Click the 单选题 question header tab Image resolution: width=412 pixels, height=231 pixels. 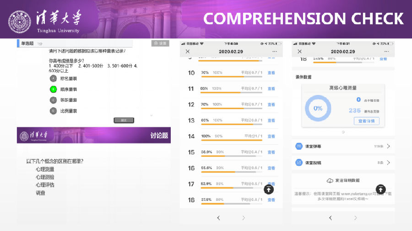(x=27, y=43)
